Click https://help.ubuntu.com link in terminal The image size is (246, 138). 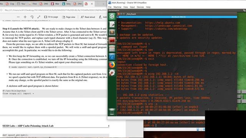click(163, 23)
